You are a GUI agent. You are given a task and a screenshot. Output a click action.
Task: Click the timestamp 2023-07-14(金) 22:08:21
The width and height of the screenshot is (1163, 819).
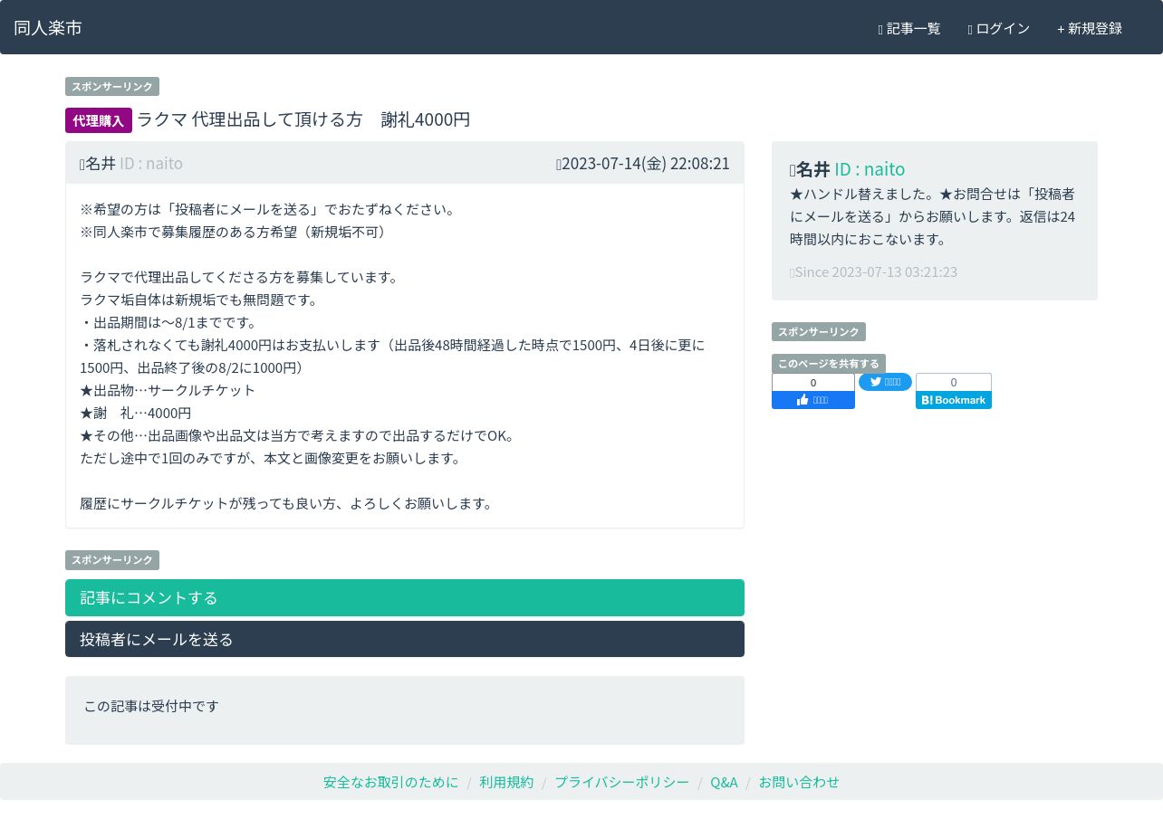[643, 164]
